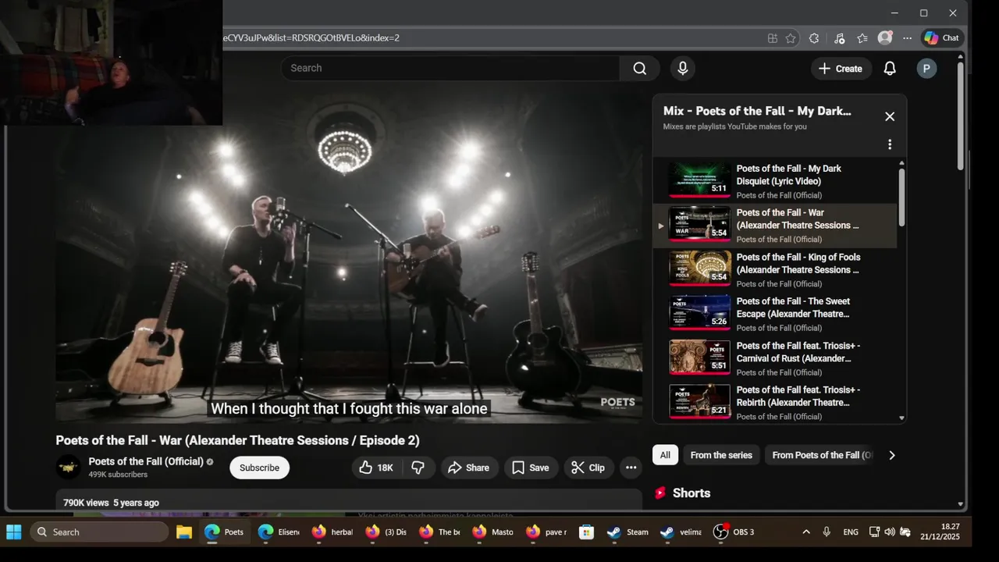Open File Explorer from taskbar
The width and height of the screenshot is (999, 562).
click(184, 532)
